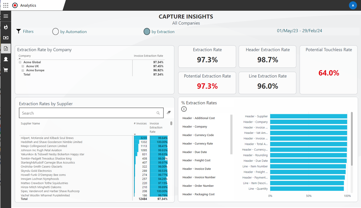Click the funnel Filters icon
This screenshot has height=208, width=361.
(19, 31)
